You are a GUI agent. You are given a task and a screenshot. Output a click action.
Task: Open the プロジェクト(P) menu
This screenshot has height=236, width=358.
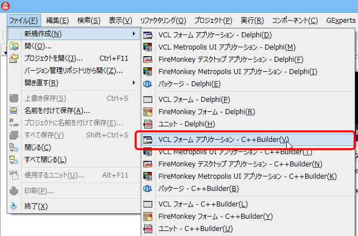213,21
